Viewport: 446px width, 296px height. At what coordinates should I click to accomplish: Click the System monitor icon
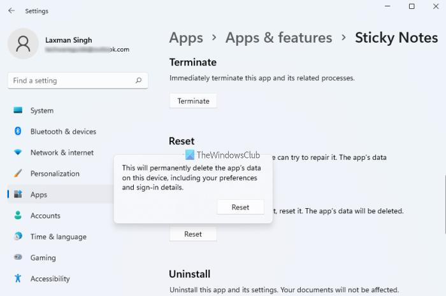click(x=18, y=111)
